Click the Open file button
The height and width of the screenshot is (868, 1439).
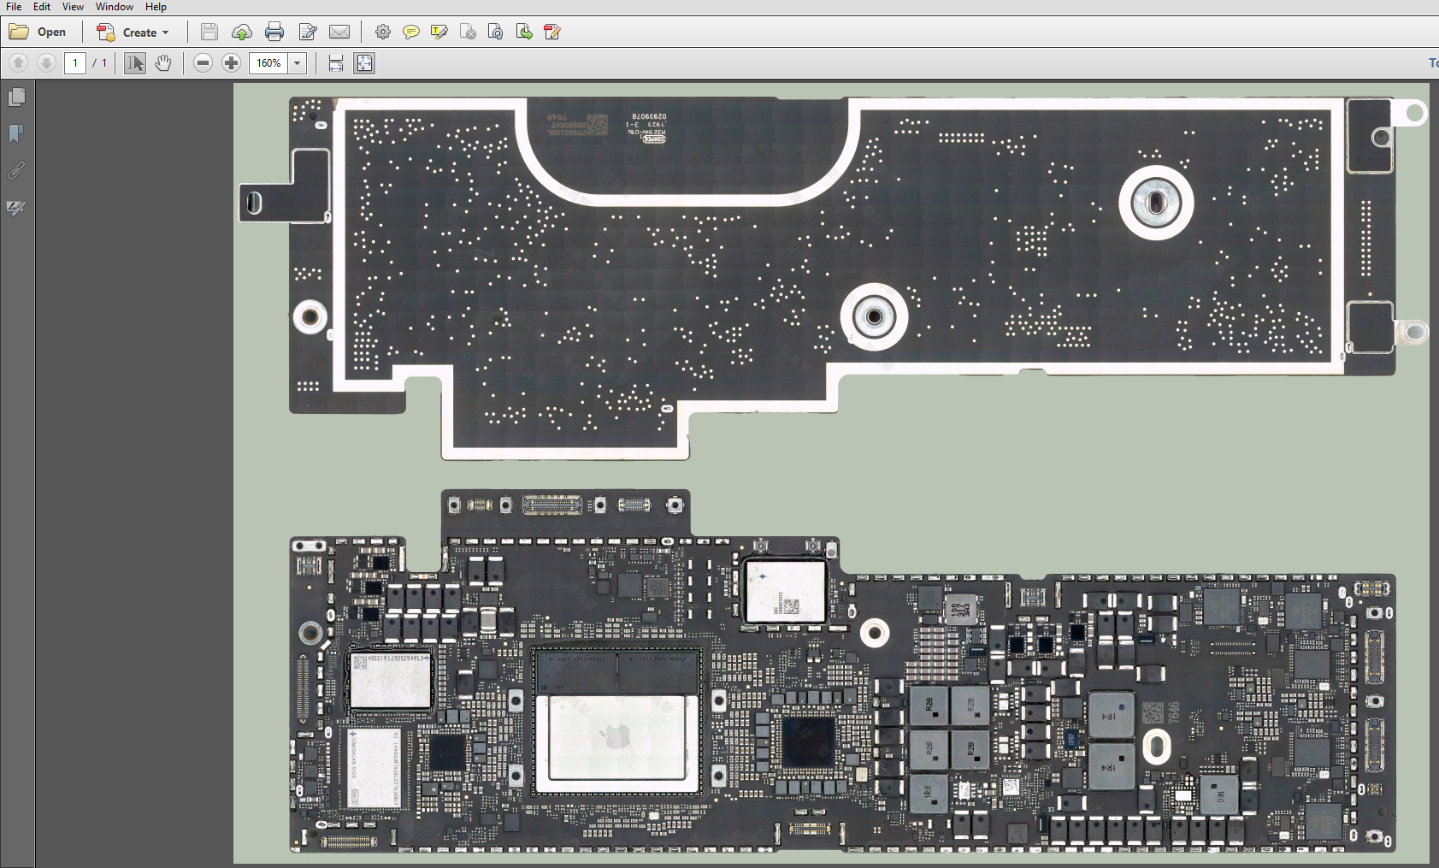coord(38,32)
